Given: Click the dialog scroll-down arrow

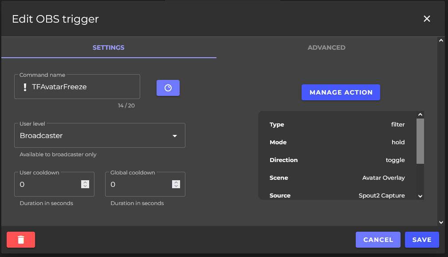Looking at the screenshot, I should pyautogui.click(x=440, y=222).
